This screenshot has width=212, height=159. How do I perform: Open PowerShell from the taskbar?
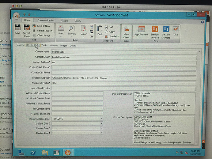[33, 153]
